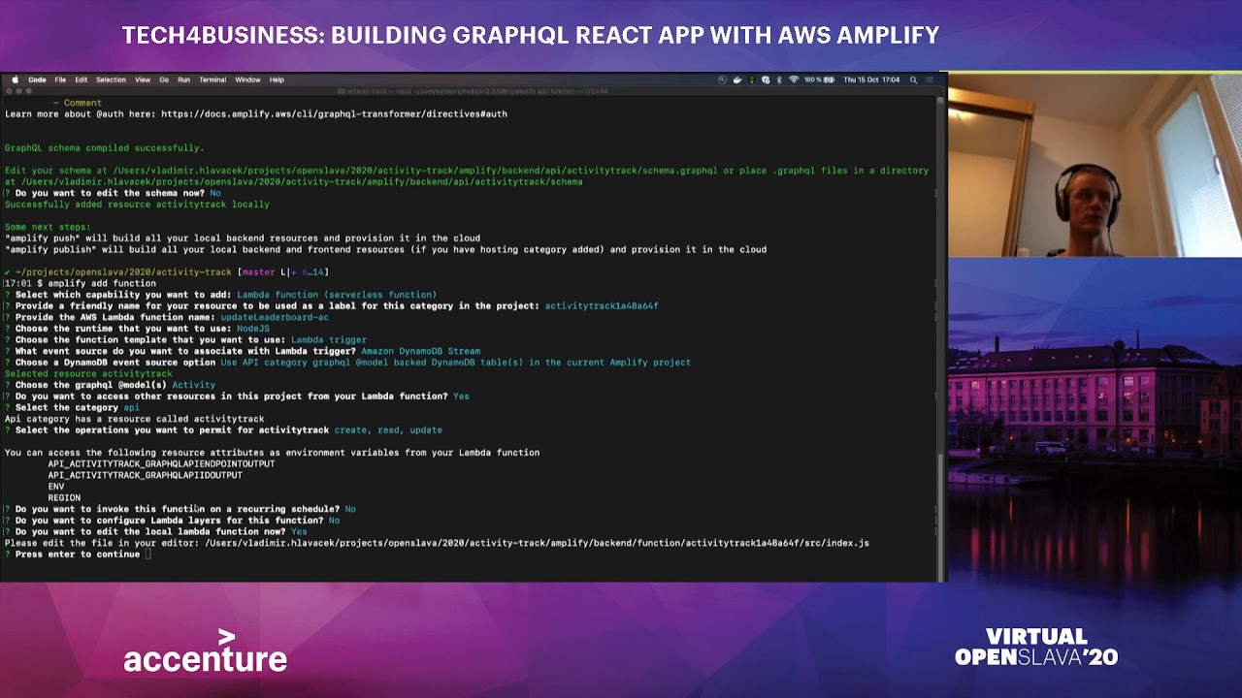This screenshot has width=1242, height=698.
Task: Open the Help menu
Action: 277,79
